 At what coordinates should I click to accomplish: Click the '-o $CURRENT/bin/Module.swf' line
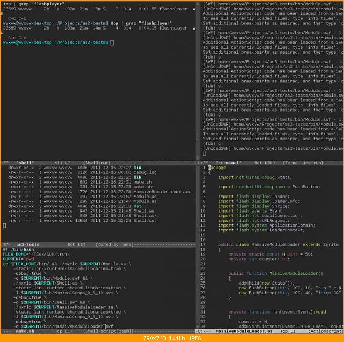(53, 278)
